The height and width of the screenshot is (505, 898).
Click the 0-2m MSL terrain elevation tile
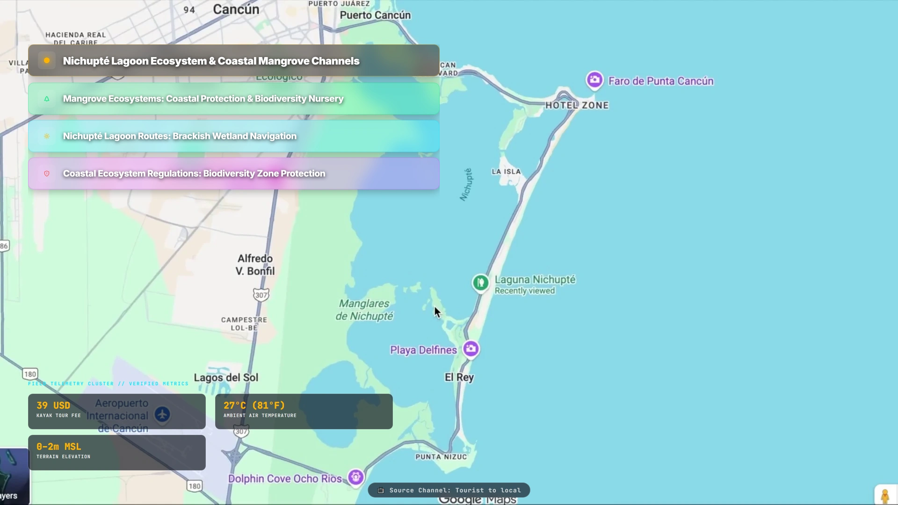(x=117, y=453)
